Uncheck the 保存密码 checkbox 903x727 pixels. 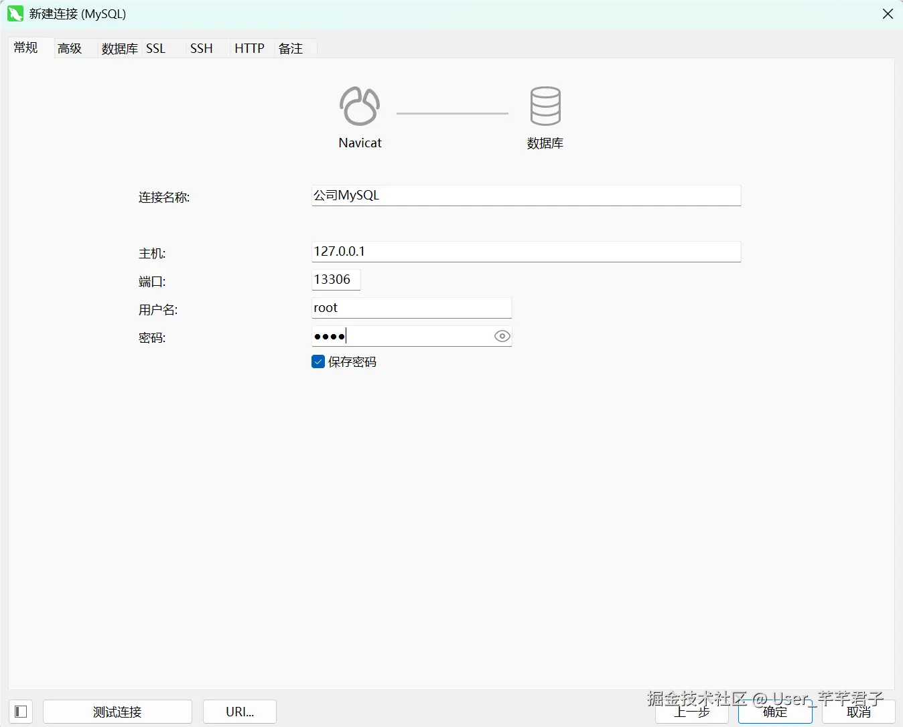[318, 362]
